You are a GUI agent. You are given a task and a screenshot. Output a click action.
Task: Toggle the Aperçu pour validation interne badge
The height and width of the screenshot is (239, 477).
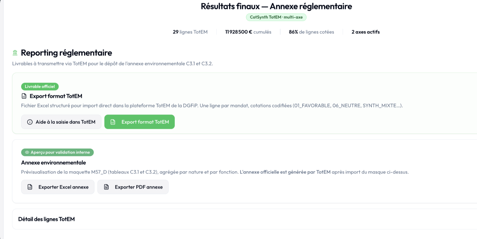57,152
